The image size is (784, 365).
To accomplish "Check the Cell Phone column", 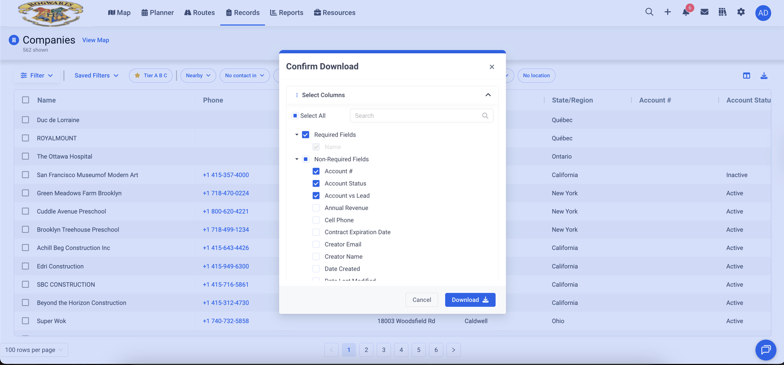I will coord(316,220).
